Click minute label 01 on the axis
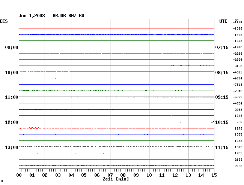Screen dimensions: 244x185 tap(32, 175)
